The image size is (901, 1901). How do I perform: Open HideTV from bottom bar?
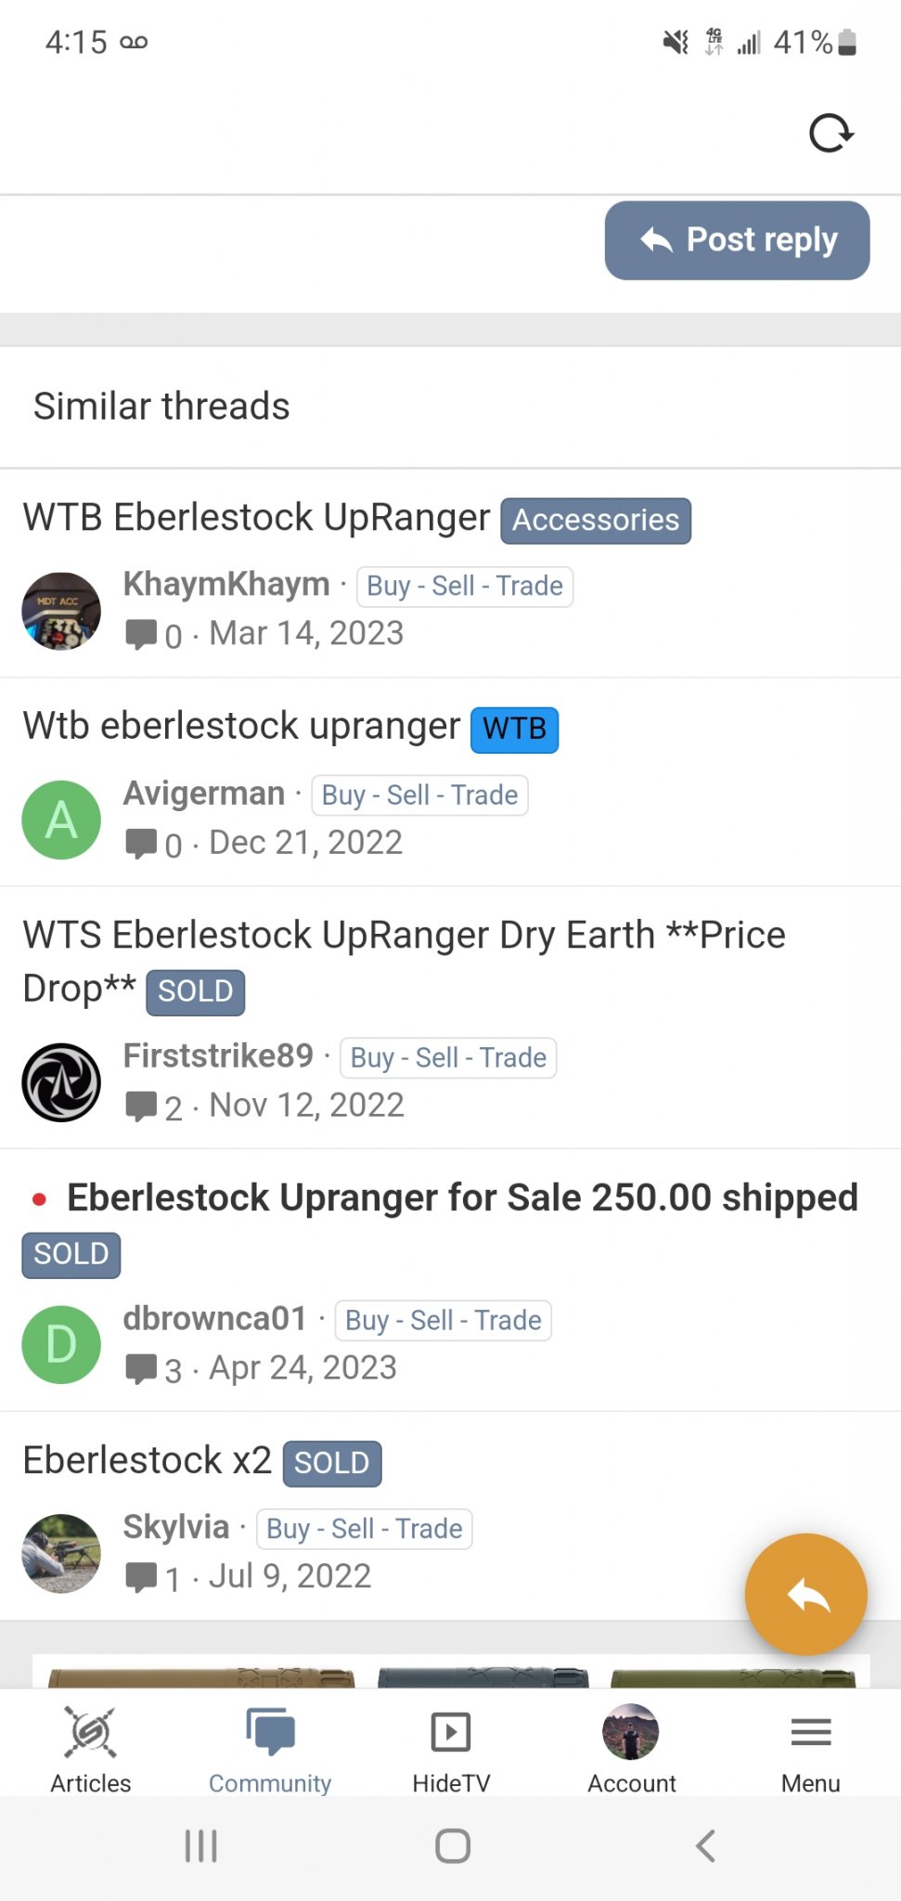click(451, 1750)
